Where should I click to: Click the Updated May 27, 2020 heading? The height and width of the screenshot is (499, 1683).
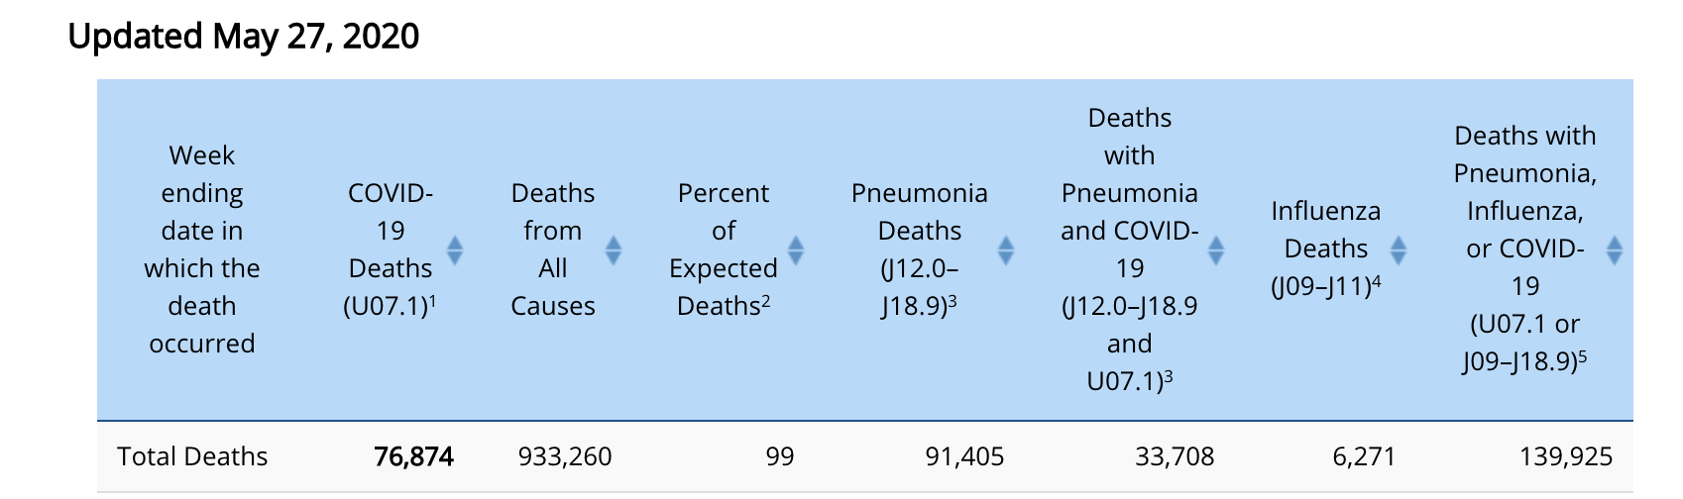[x=244, y=37]
